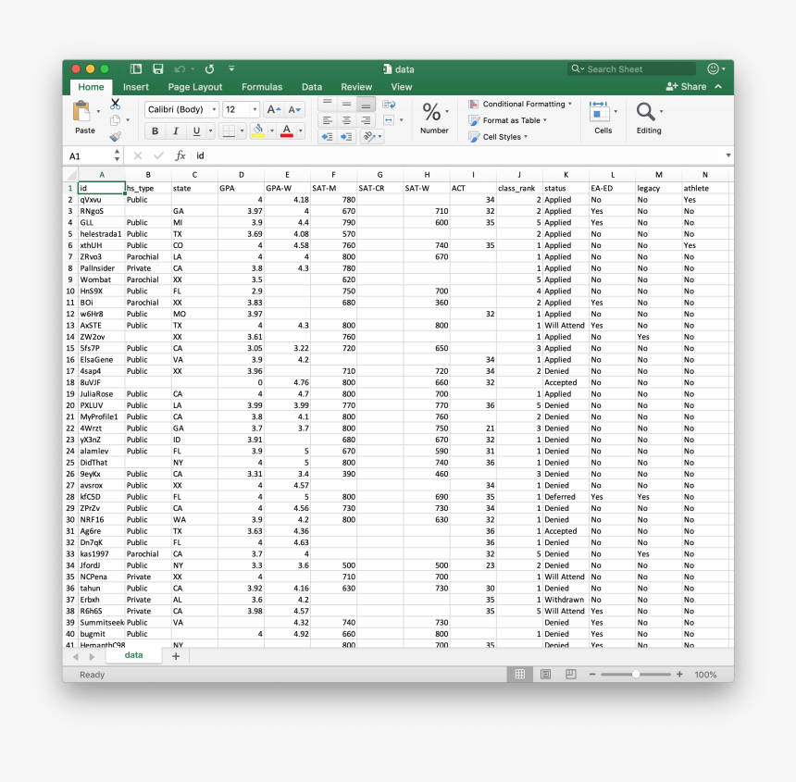Click the Name Box showing A1
796x782 pixels.
94,155
